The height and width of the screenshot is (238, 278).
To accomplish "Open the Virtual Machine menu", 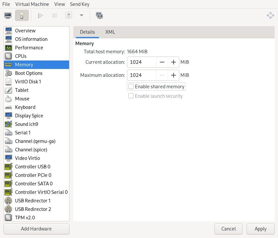I will tap(32, 4).
